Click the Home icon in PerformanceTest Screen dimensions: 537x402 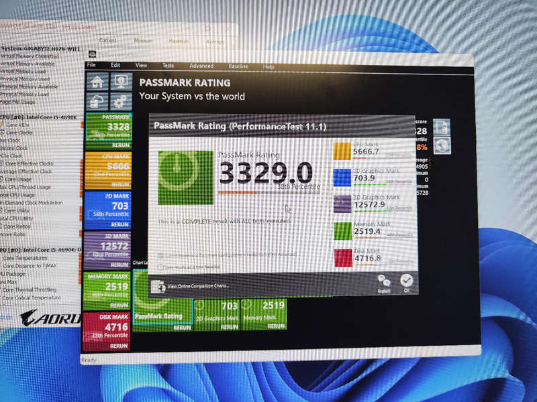pyautogui.click(x=97, y=82)
